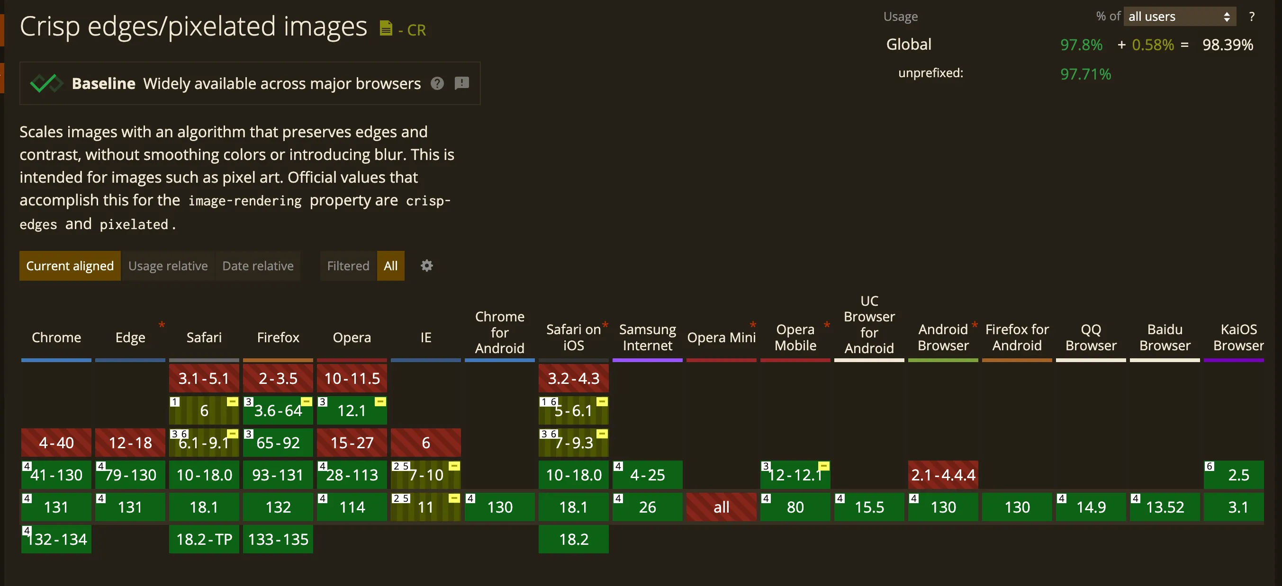The height and width of the screenshot is (586, 1282).
Task: Expand Firefox 3.6-64 version details
Action: point(278,410)
